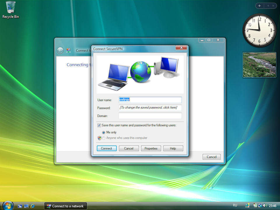The width and height of the screenshot is (280, 210).
Task: Click the slideshow picture gadget
Action: click(x=259, y=65)
